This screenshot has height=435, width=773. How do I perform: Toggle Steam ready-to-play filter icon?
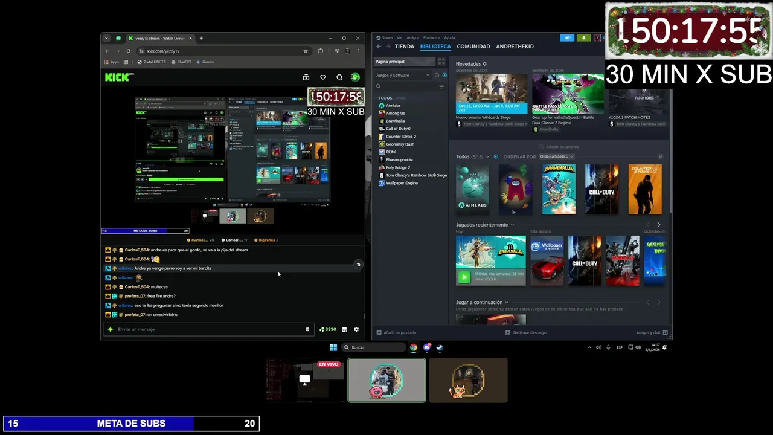point(444,75)
